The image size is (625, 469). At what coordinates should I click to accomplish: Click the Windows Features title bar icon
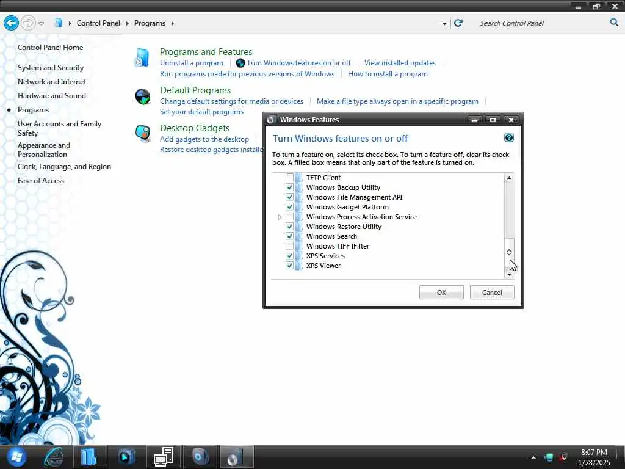(271, 120)
